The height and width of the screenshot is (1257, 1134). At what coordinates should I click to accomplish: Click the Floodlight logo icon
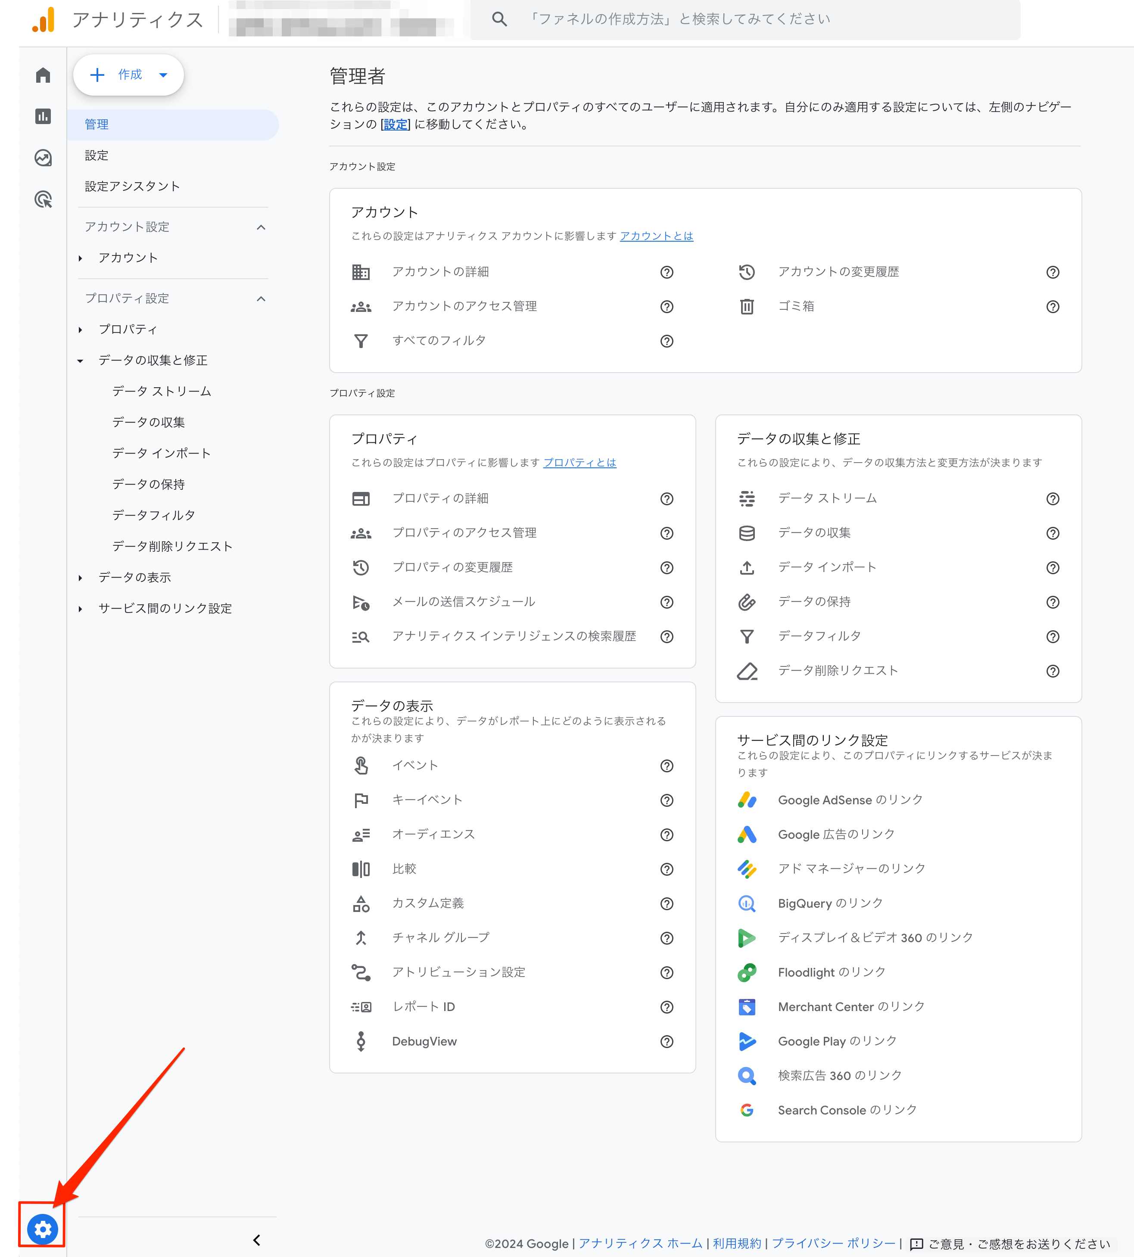click(746, 972)
